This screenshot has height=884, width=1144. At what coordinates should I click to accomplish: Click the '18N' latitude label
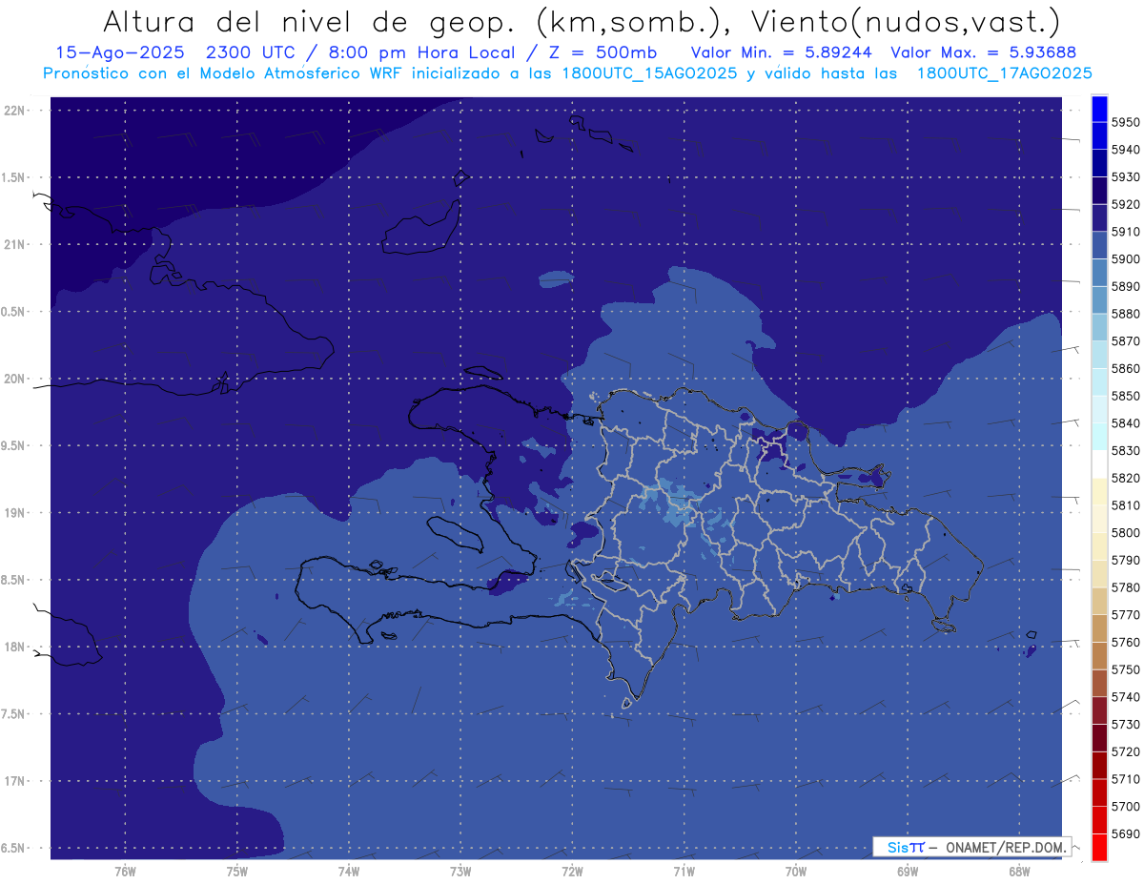[x=15, y=647]
